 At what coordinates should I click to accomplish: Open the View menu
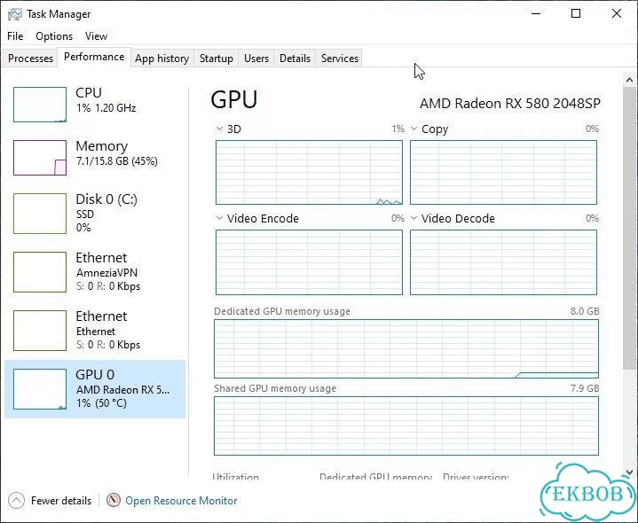(x=96, y=36)
